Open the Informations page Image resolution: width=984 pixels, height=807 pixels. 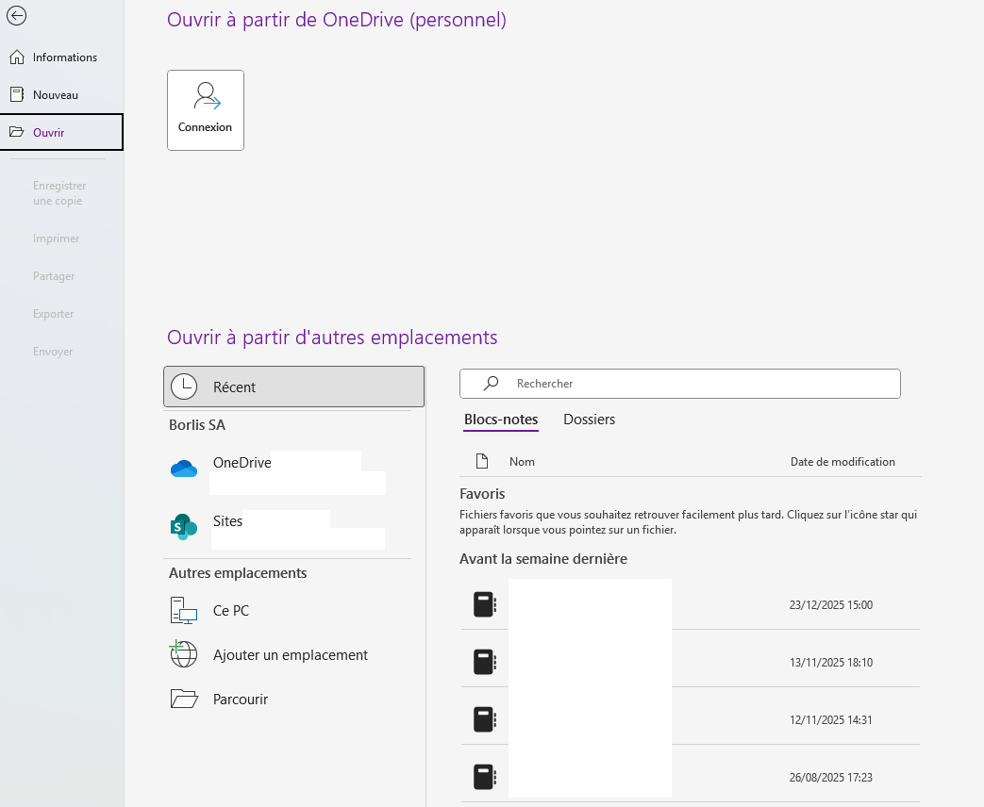click(61, 58)
